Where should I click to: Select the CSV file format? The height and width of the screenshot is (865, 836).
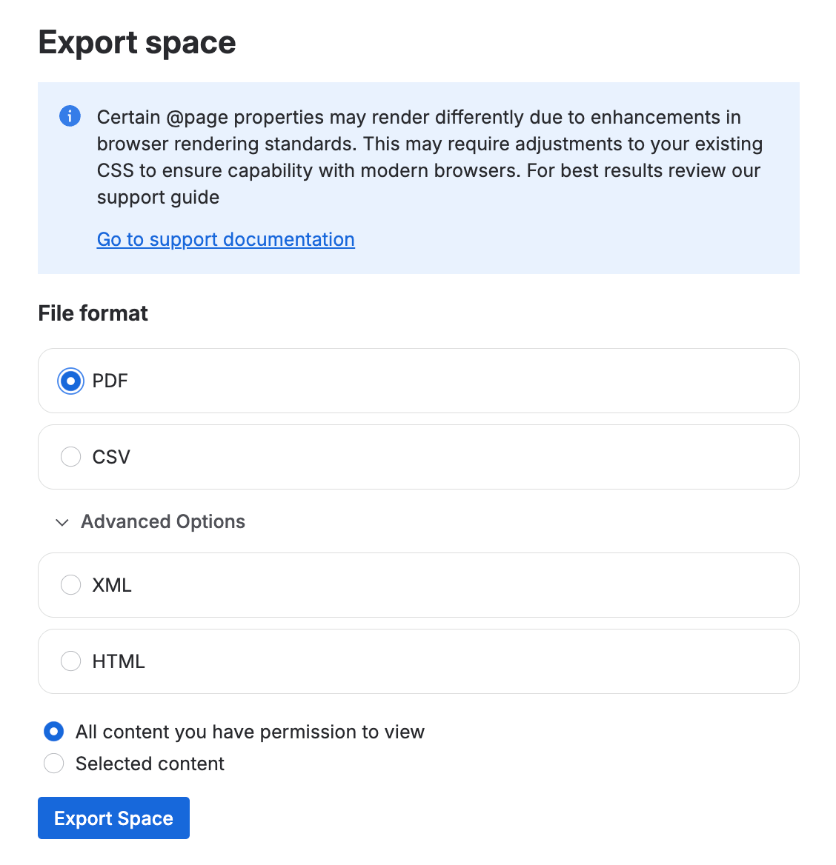tap(70, 456)
